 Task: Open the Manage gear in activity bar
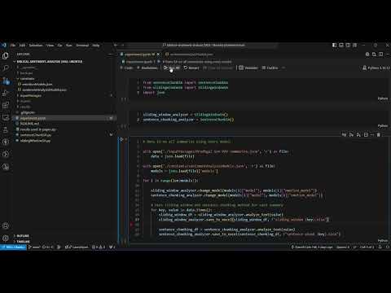pos(6,238)
